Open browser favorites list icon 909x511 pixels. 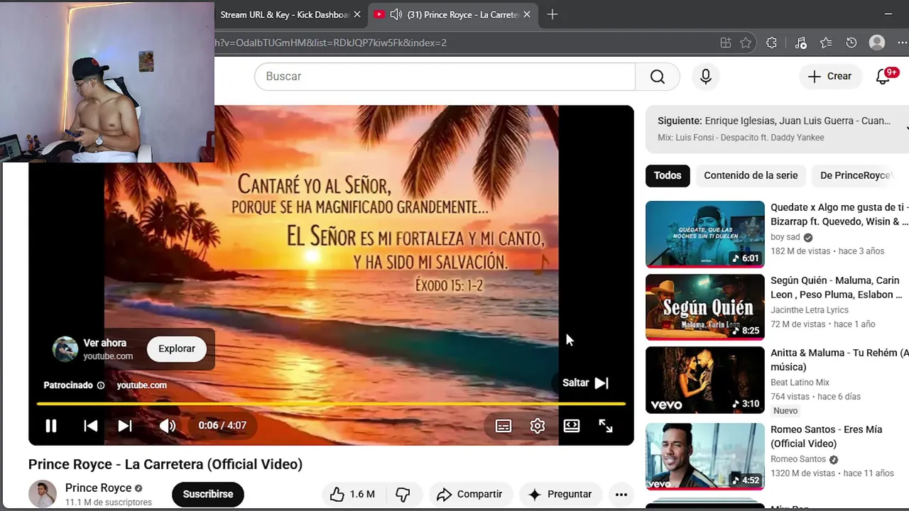point(826,43)
